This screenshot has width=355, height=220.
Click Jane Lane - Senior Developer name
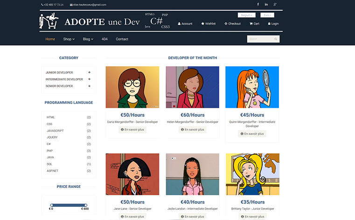132,209
